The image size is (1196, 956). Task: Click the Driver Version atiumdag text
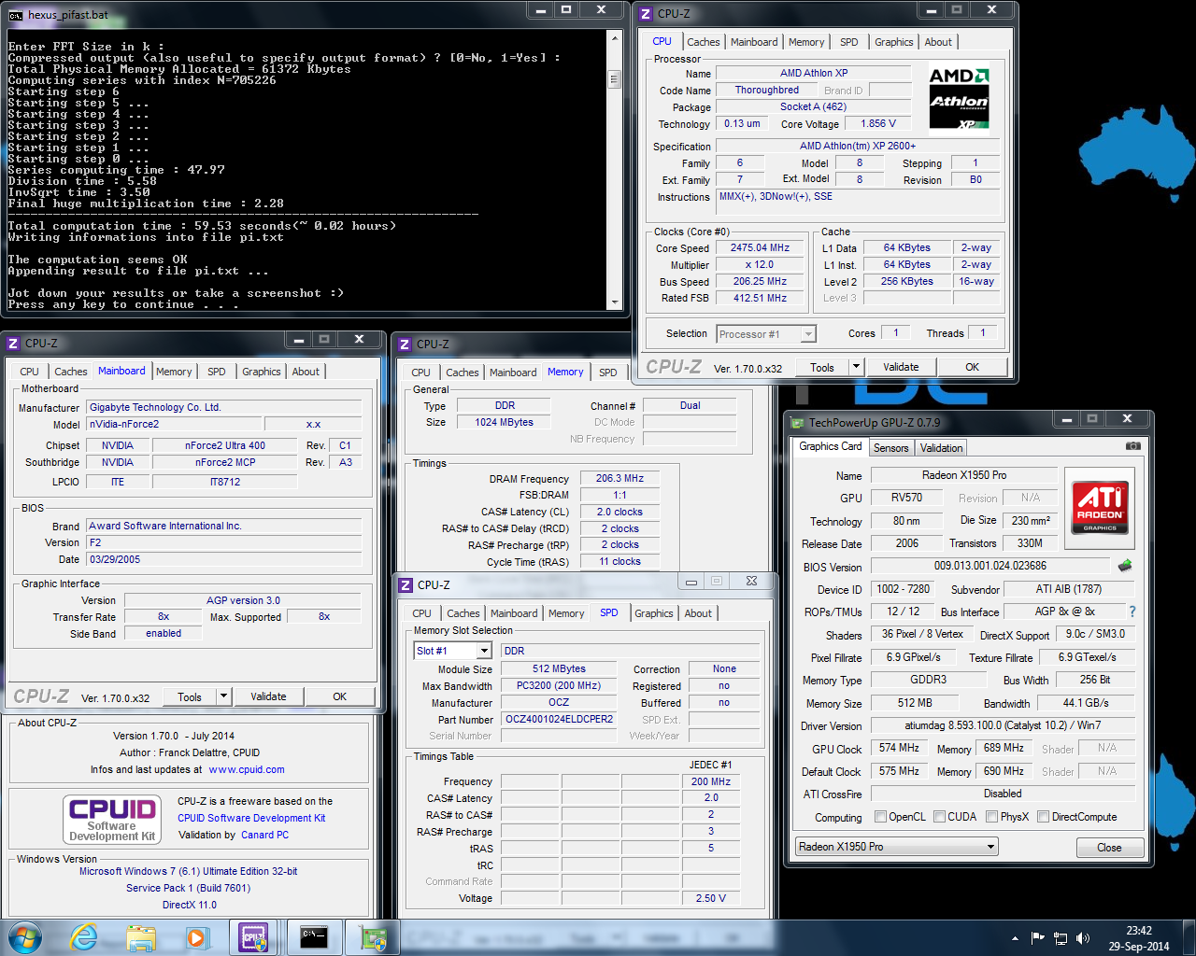[x=1003, y=725]
